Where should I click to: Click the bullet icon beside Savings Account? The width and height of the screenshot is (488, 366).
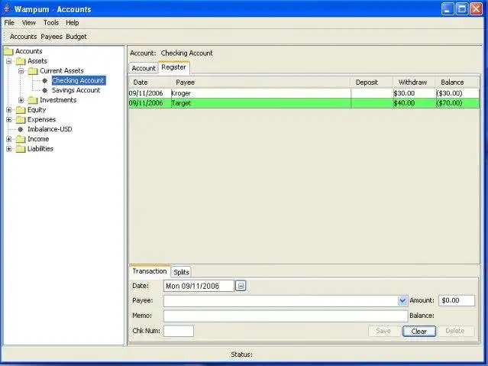[45, 90]
